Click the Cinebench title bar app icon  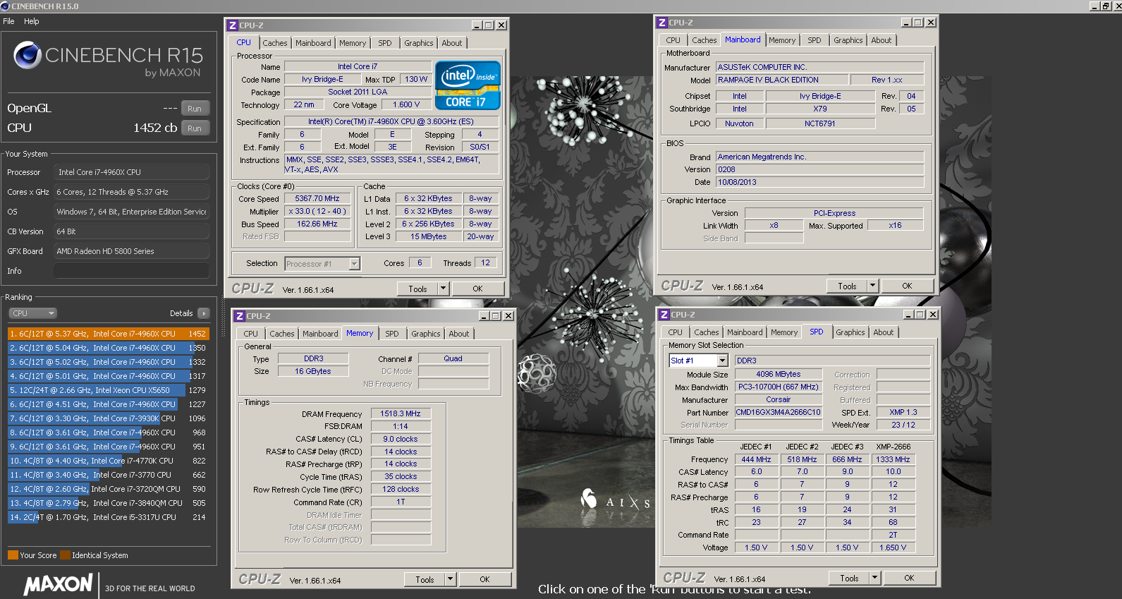[x=5, y=6]
